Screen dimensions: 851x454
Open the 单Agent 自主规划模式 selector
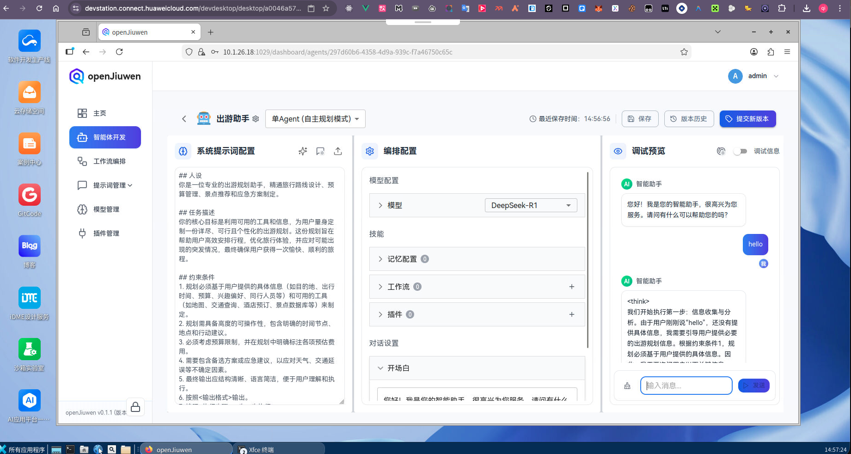[x=315, y=119]
